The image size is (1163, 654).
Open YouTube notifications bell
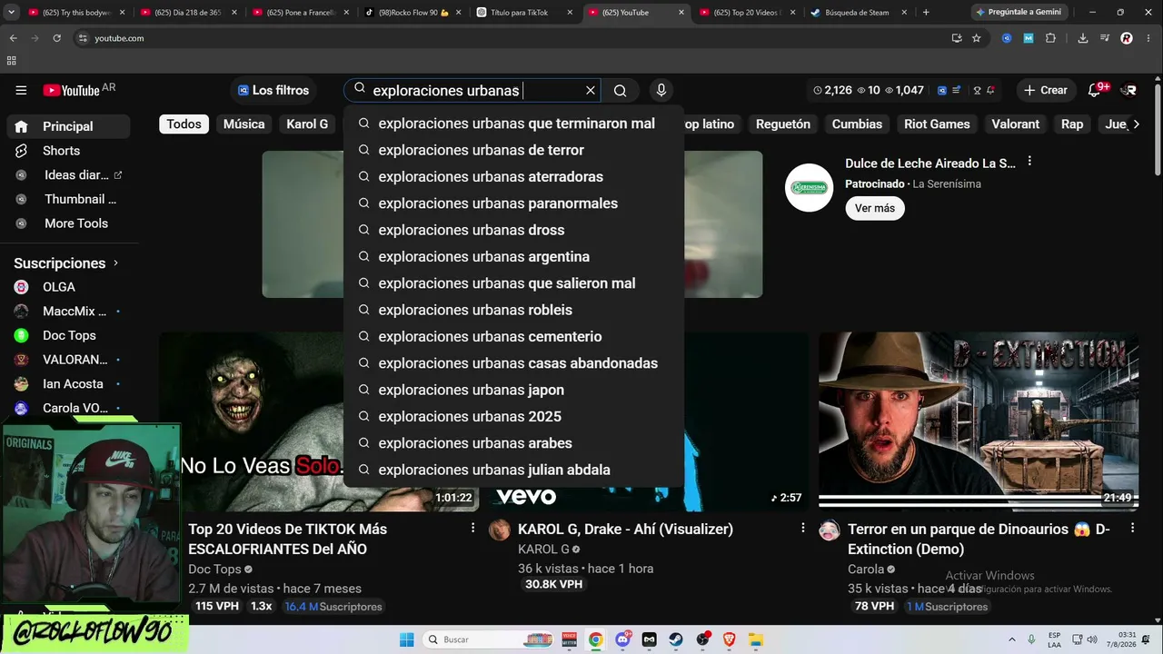(1095, 90)
